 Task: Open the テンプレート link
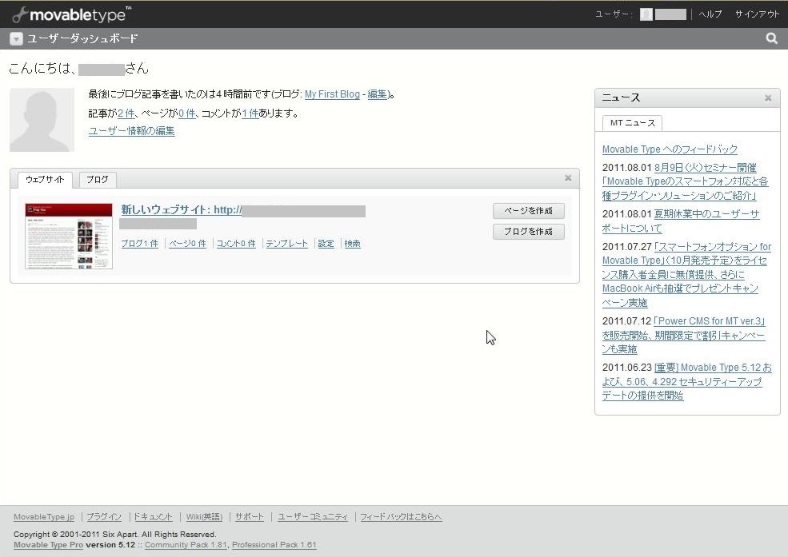[x=287, y=244]
